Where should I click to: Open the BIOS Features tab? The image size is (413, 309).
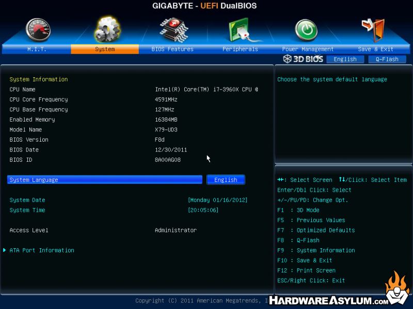pos(172,49)
